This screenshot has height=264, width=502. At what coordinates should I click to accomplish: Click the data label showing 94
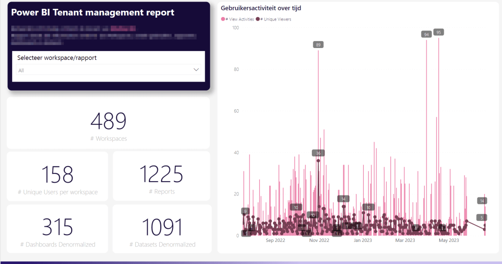coord(427,34)
